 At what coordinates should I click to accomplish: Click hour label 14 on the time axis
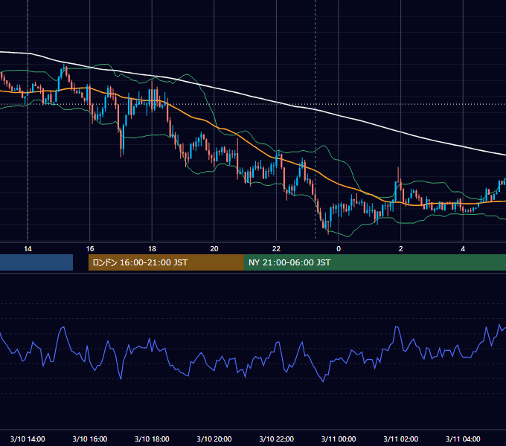28,249
